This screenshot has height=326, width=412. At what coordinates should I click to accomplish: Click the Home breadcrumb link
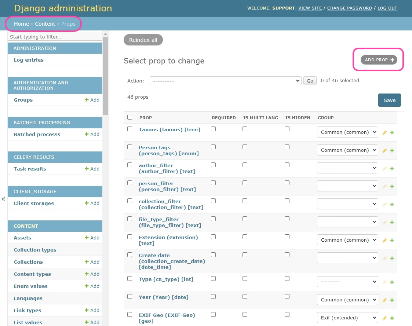click(x=22, y=24)
